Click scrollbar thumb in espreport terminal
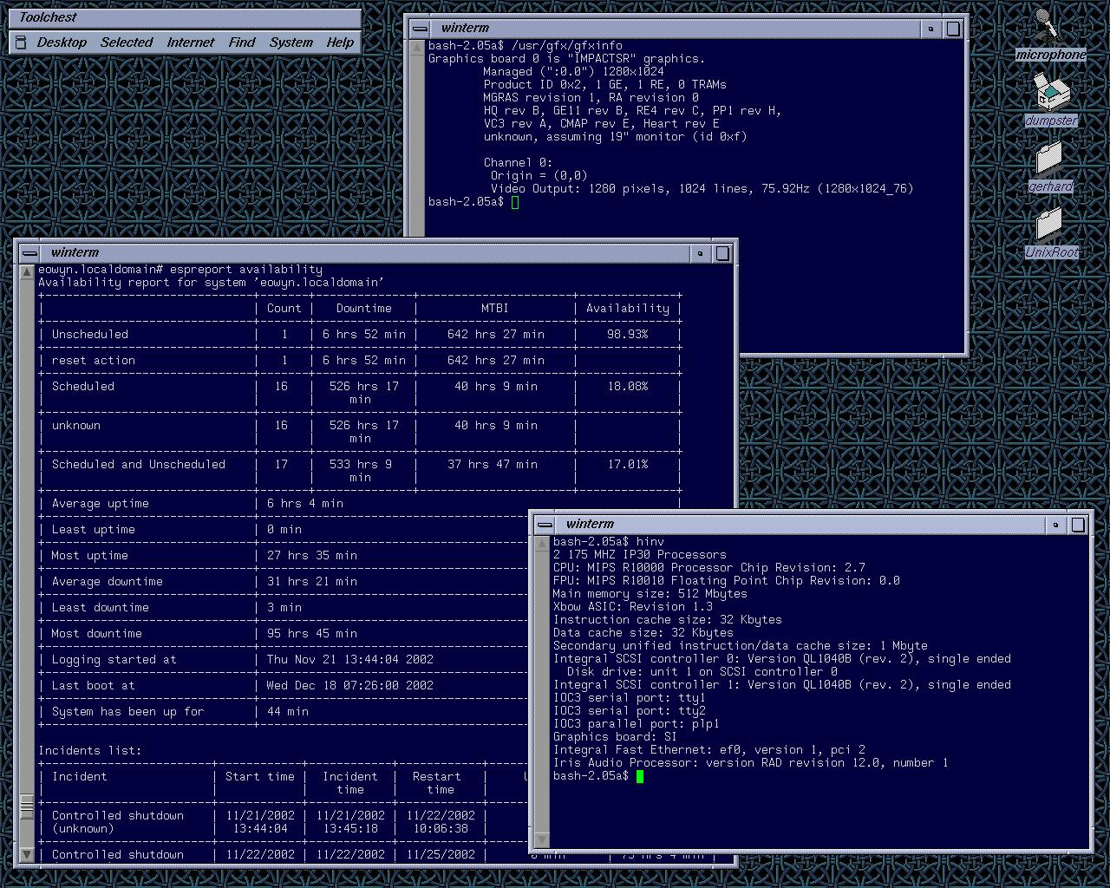Screen dimensions: 1110x888 [27, 806]
